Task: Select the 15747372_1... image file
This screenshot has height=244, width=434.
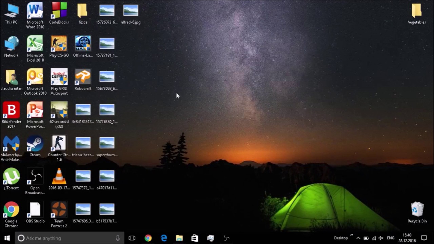Action: 83,180
